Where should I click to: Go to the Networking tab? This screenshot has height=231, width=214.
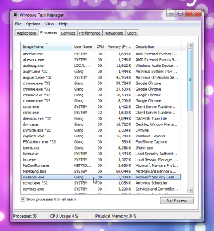click(x=114, y=33)
